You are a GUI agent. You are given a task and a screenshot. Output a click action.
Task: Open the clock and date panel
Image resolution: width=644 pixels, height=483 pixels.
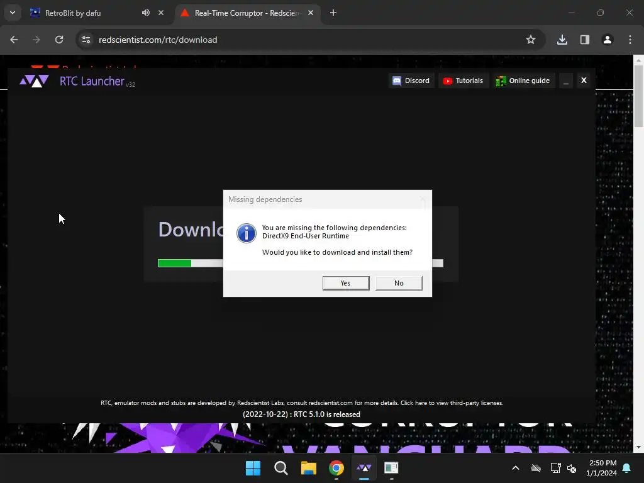(x=602, y=468)
